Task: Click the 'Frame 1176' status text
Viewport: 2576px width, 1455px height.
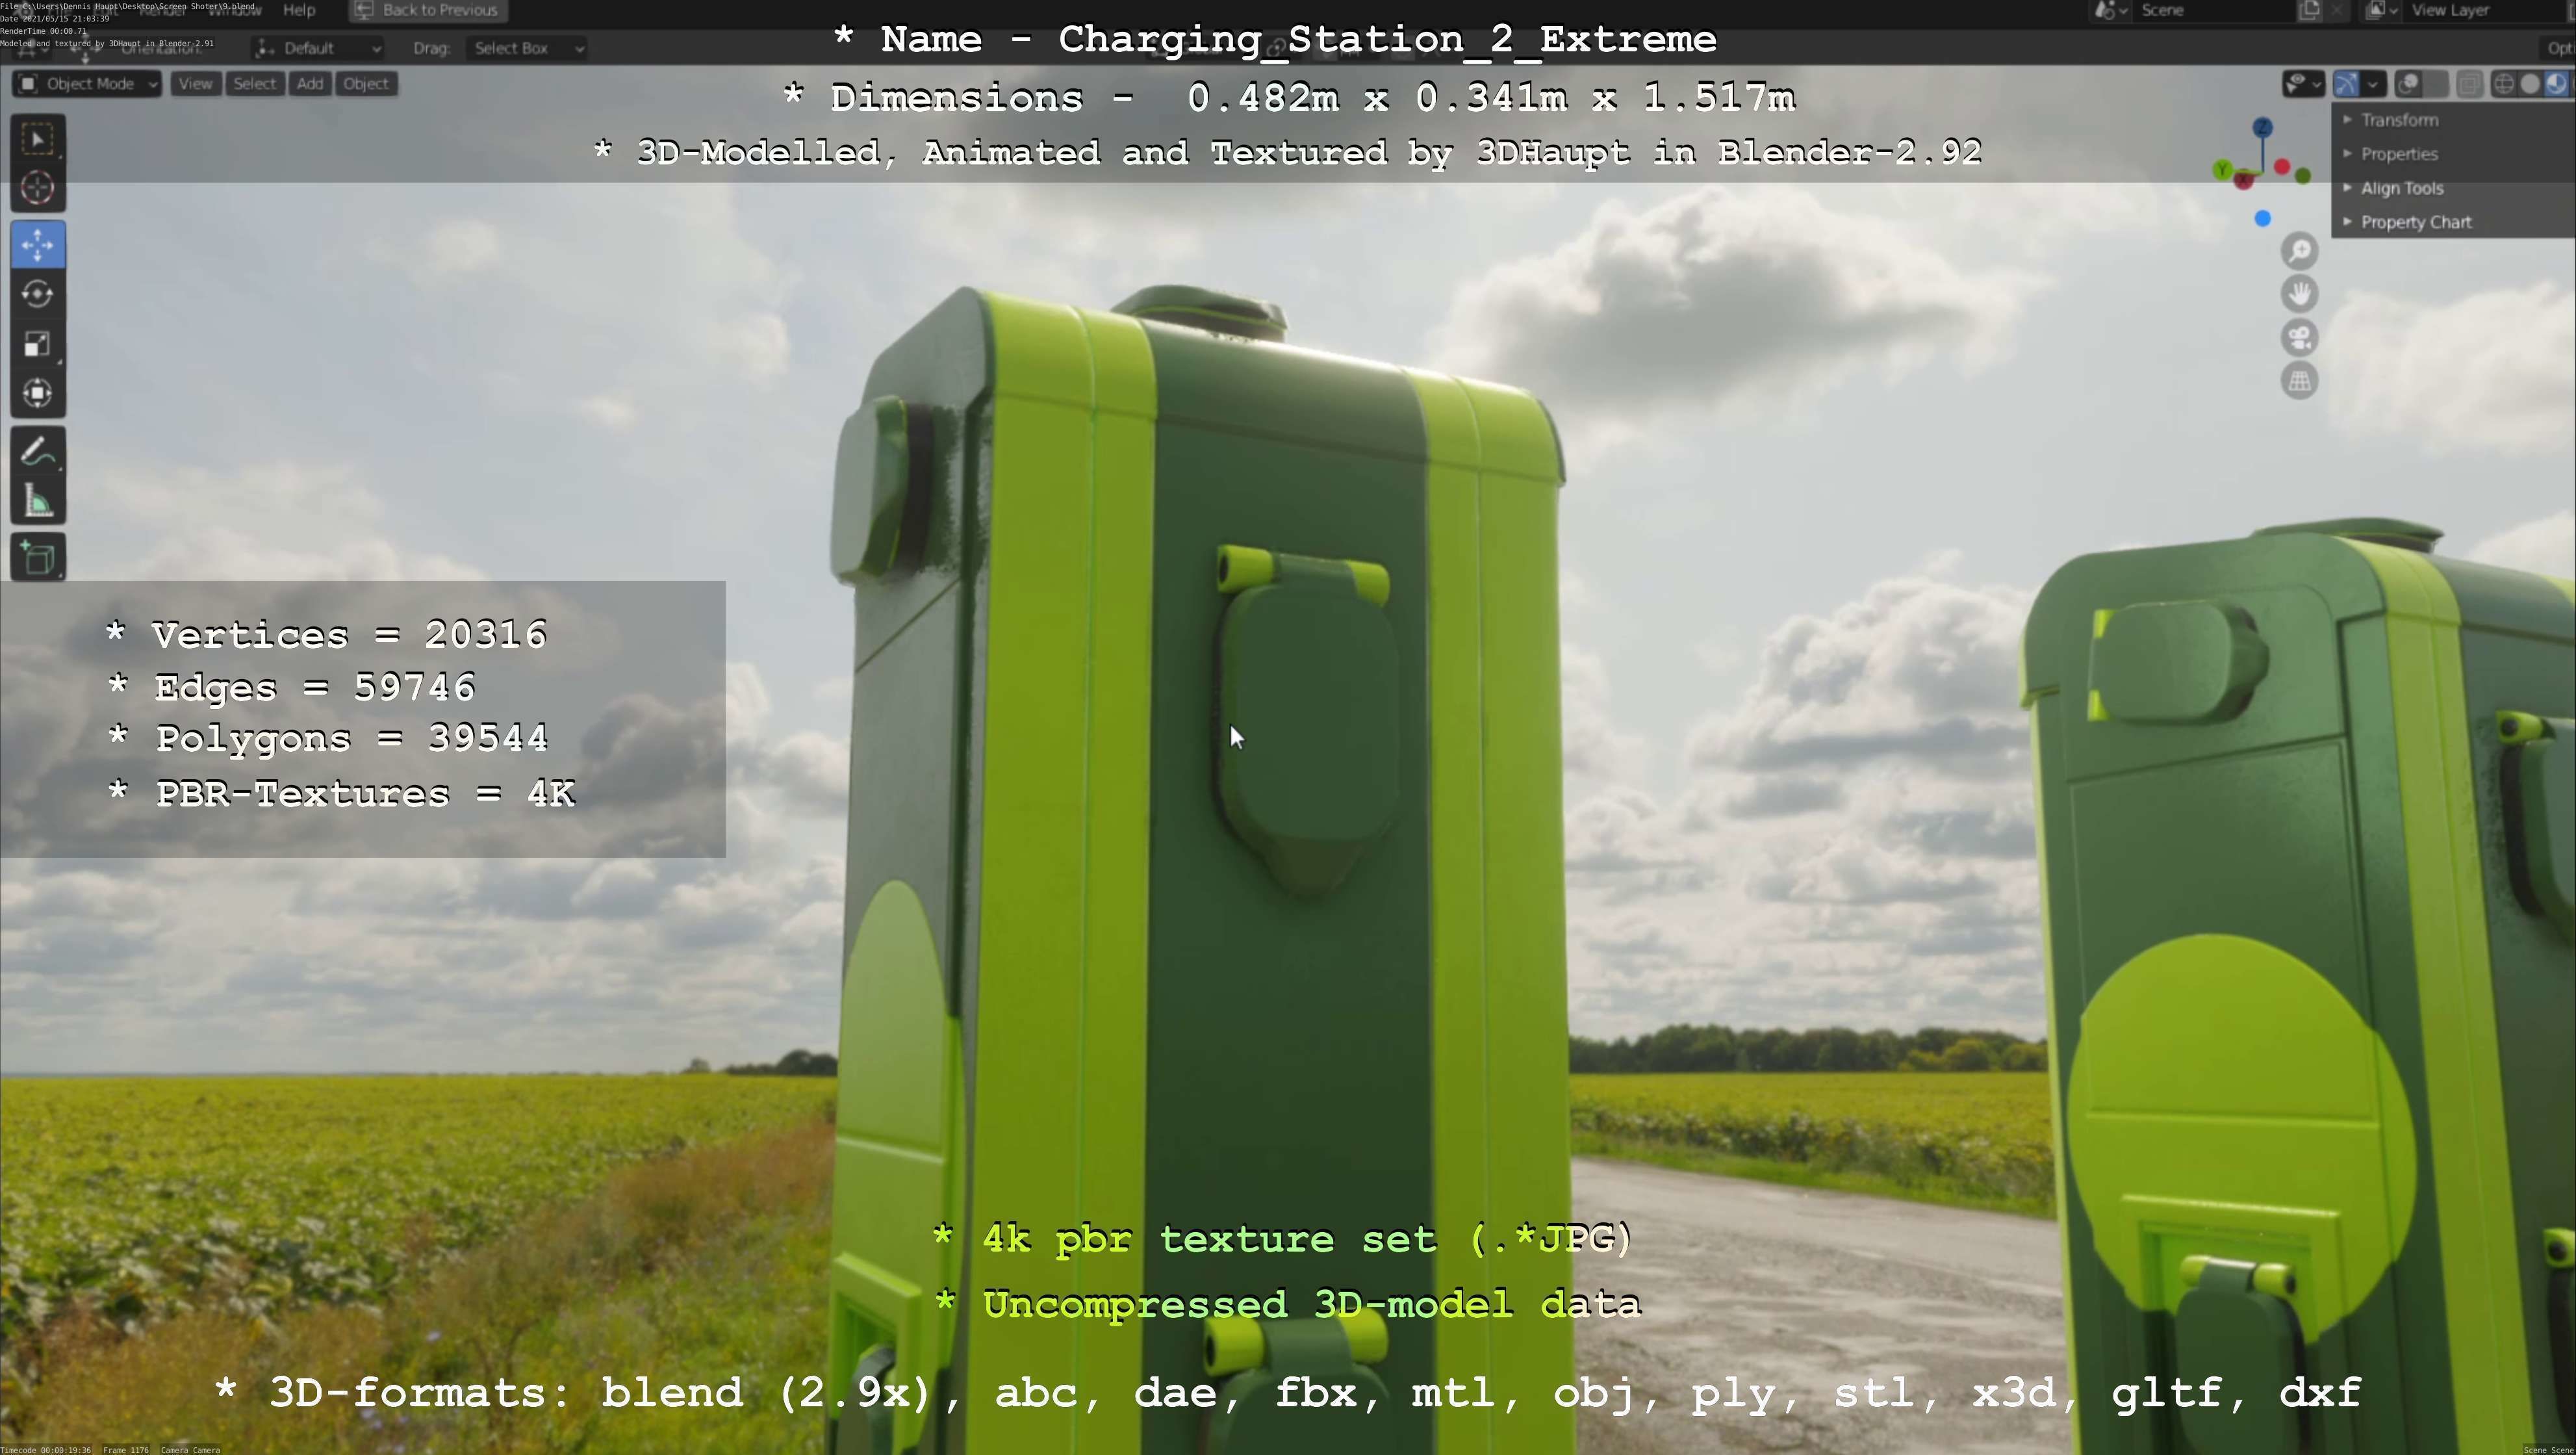Action: [x=125, y=1449]
